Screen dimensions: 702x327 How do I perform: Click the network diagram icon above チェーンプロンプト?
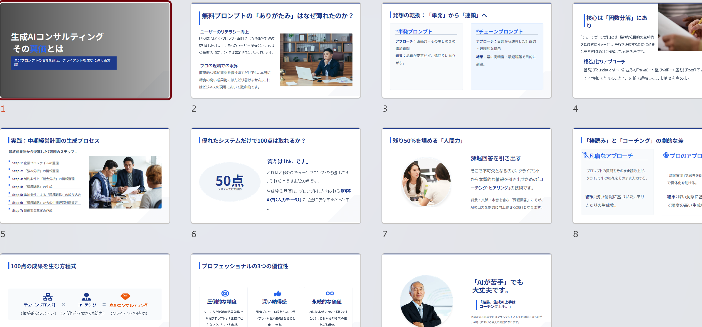(x=48, y=297)
